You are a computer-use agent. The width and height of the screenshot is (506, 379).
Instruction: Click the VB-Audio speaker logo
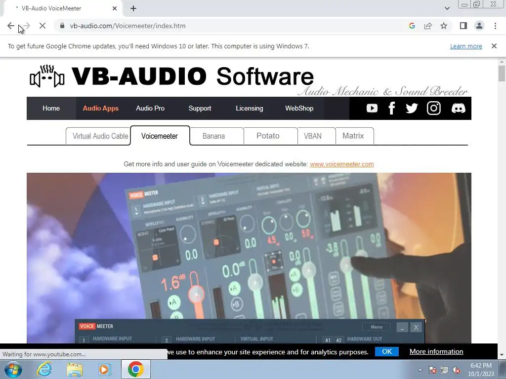click(47, 76)
